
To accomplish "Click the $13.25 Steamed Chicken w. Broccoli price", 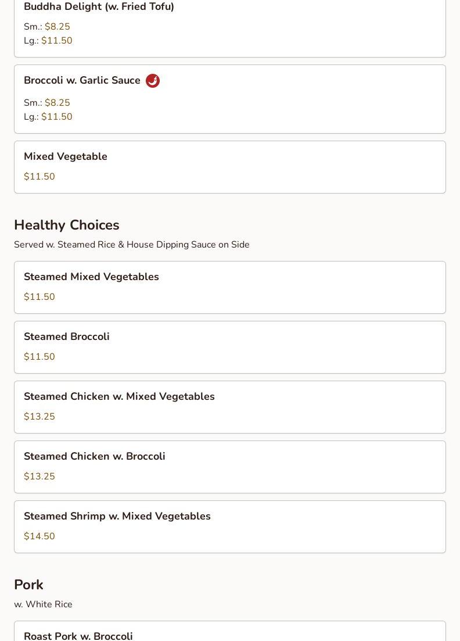I will pos(39,477).
